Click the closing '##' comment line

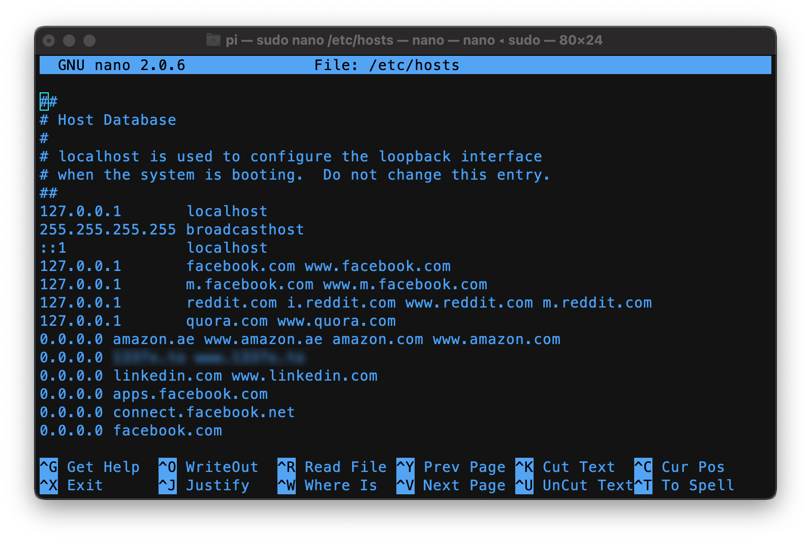49,193
